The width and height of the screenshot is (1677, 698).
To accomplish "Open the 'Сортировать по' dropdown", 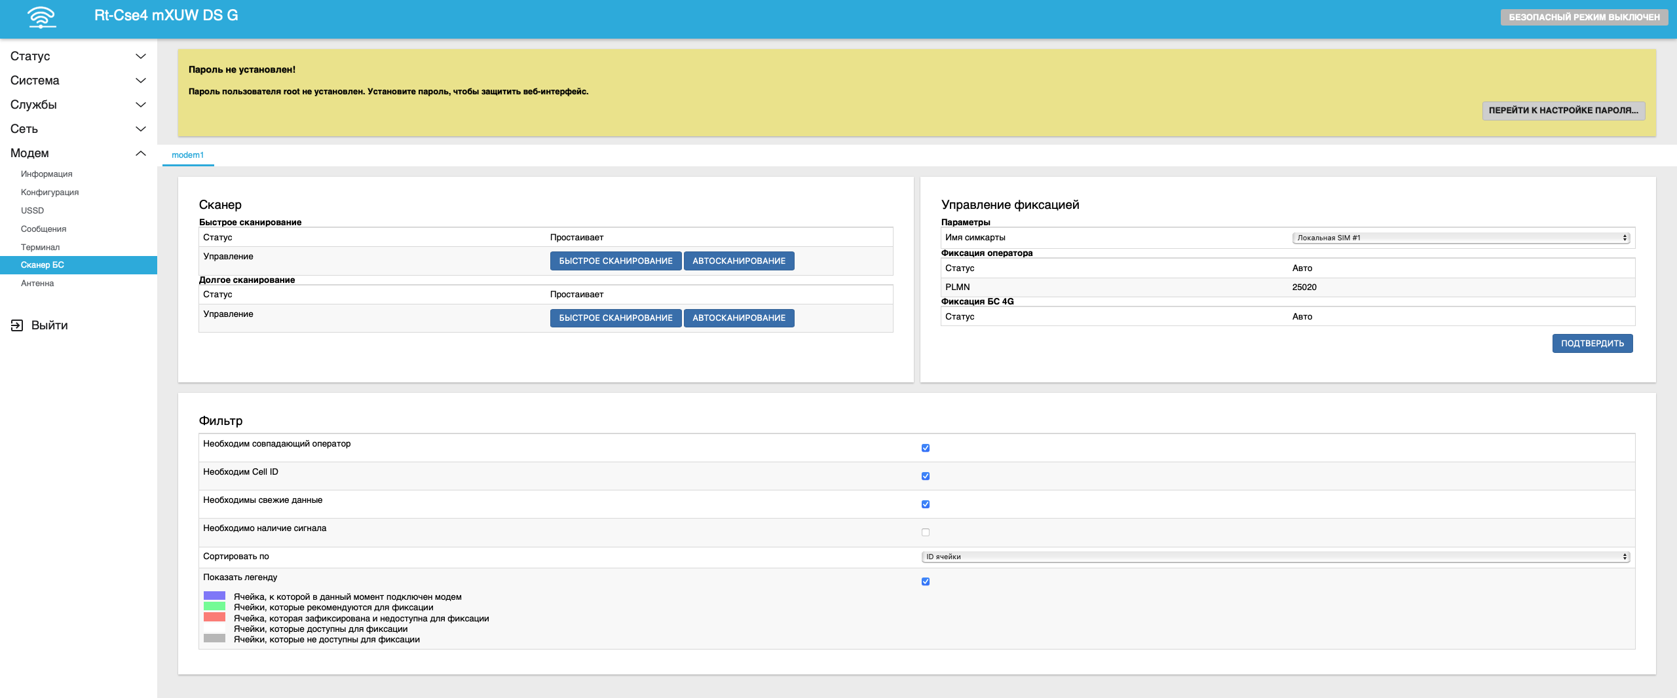I will tap(1275, 557).
